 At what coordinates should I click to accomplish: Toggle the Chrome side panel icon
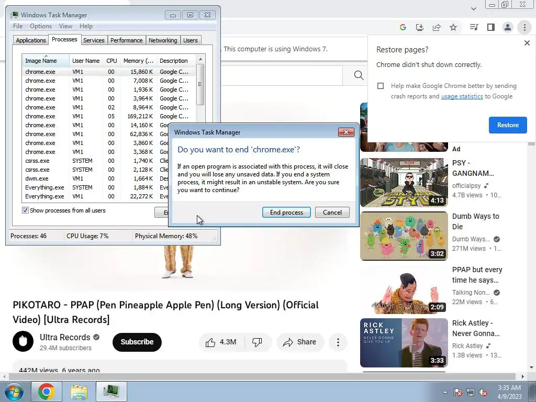tap(491, 27)
